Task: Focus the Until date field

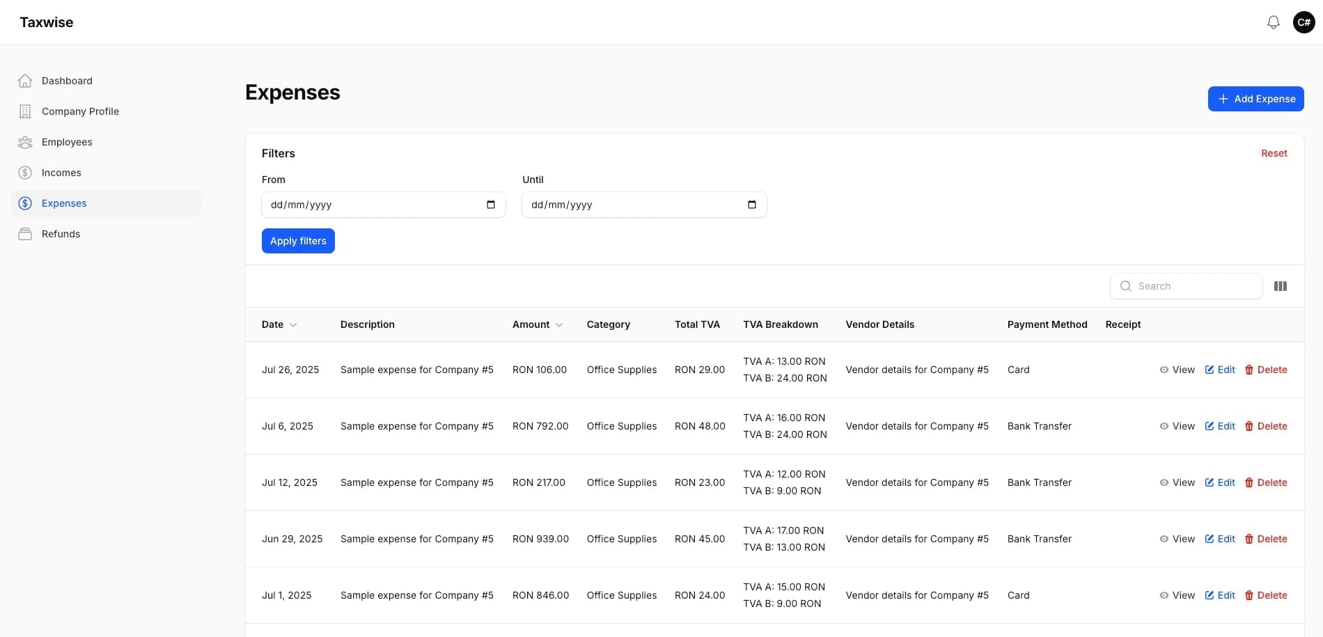Action: 644,205
